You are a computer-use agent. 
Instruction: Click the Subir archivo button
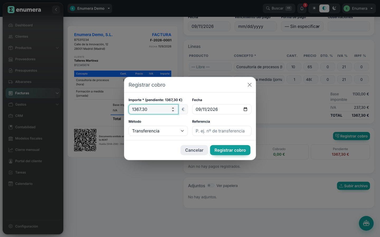pos(353,186)
